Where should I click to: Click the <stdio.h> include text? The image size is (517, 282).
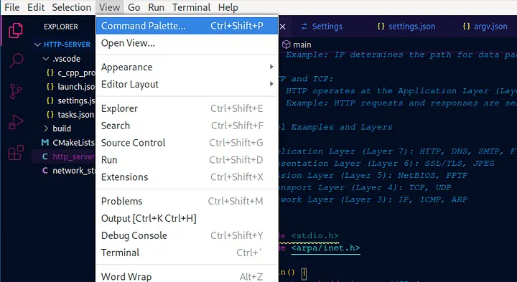(x=315, y=235)
